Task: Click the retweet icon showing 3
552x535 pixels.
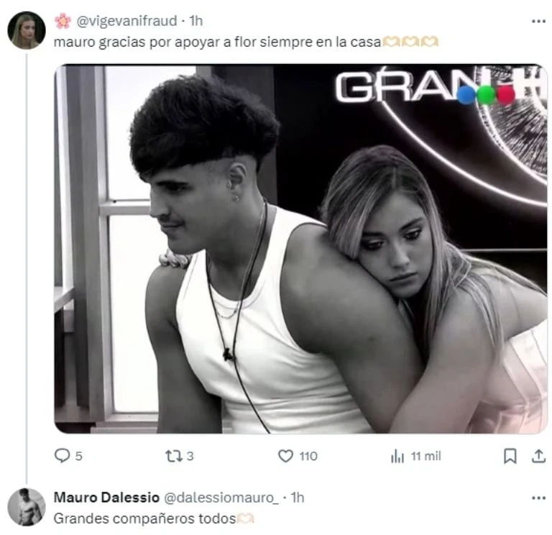Action: click(x=173, y=456)
